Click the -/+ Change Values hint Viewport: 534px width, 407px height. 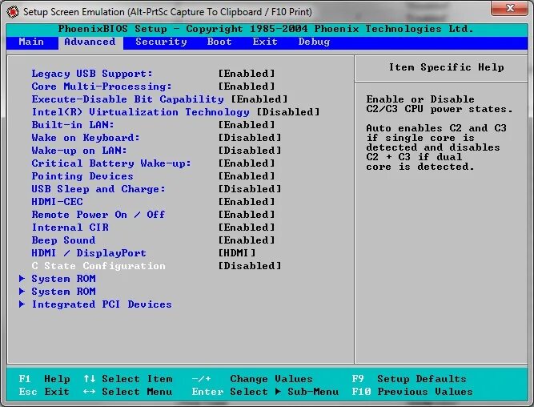tap(252, 379)
